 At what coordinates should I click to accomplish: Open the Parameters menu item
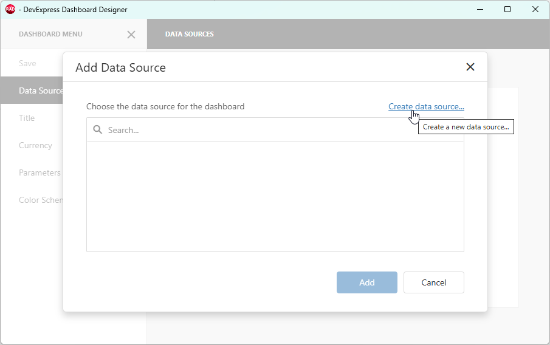32,172
